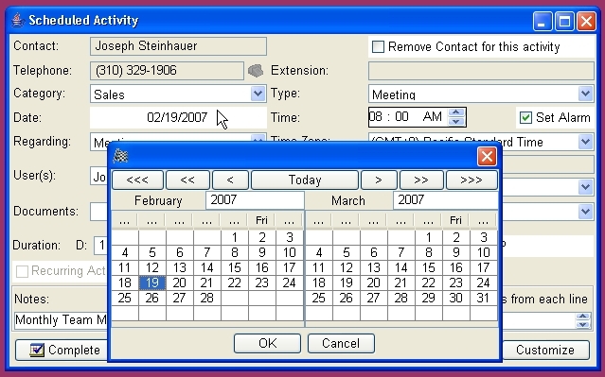Select February 19 in the calendar
This screenshot has width=605, height=377.
(x=152, y=283)
